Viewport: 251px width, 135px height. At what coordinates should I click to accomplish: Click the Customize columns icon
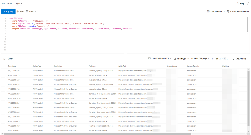pos(149,59)
